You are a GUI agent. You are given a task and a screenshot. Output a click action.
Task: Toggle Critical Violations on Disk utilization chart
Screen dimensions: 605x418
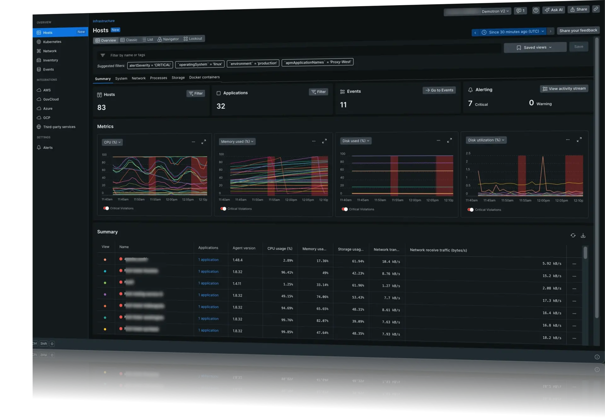coord(471,209)
